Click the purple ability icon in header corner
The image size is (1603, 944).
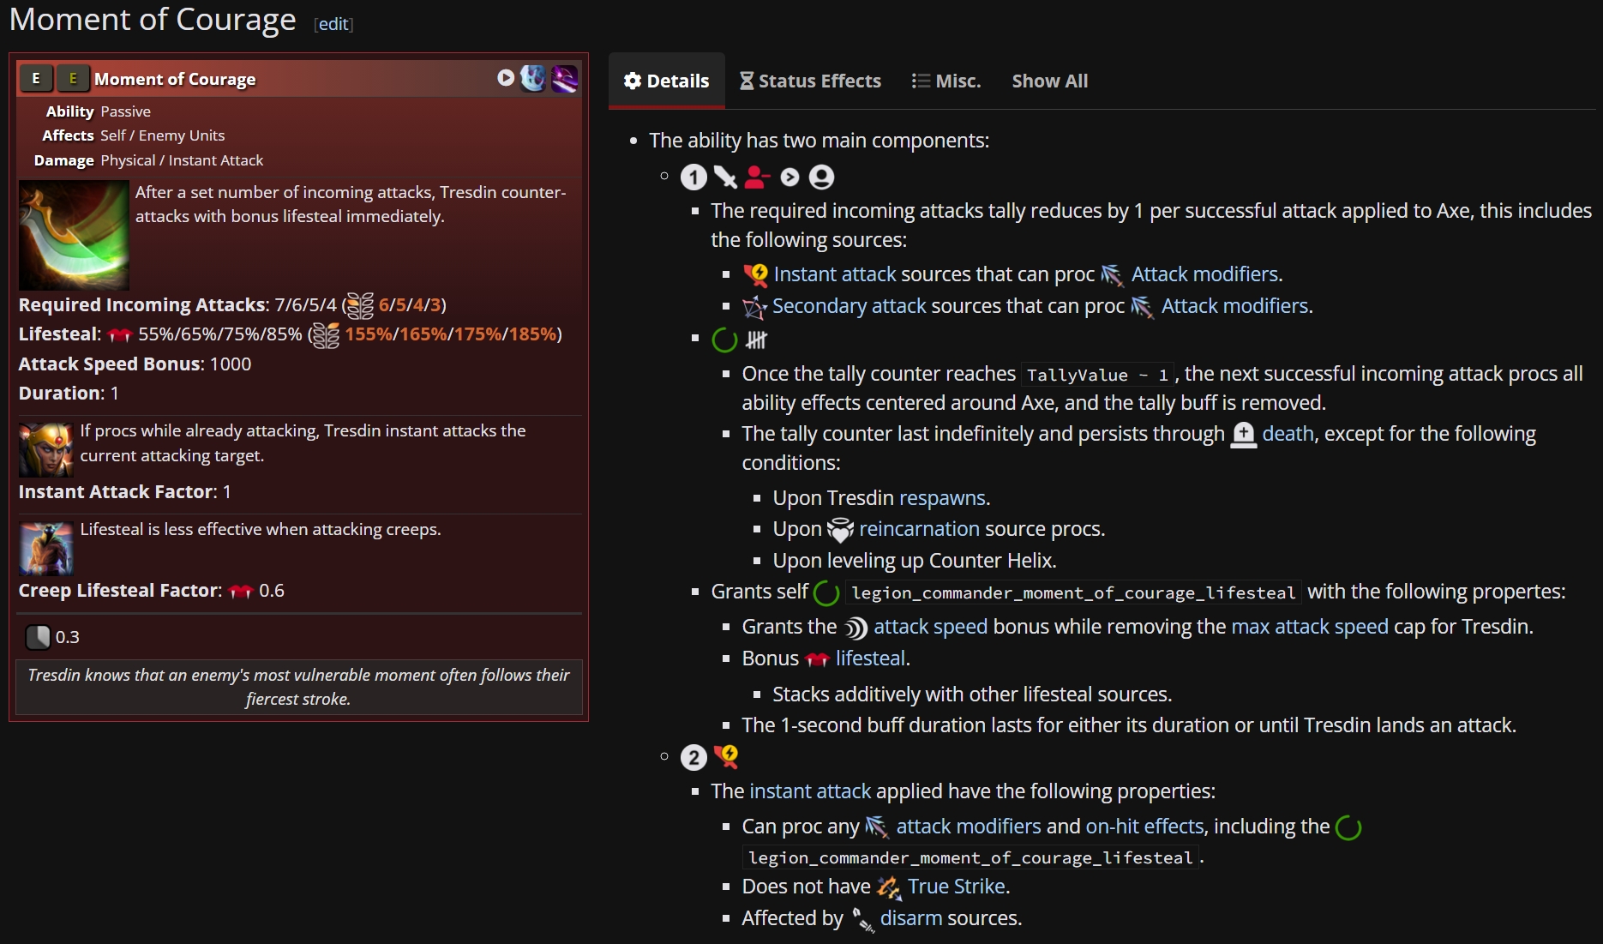pos(564,79)
